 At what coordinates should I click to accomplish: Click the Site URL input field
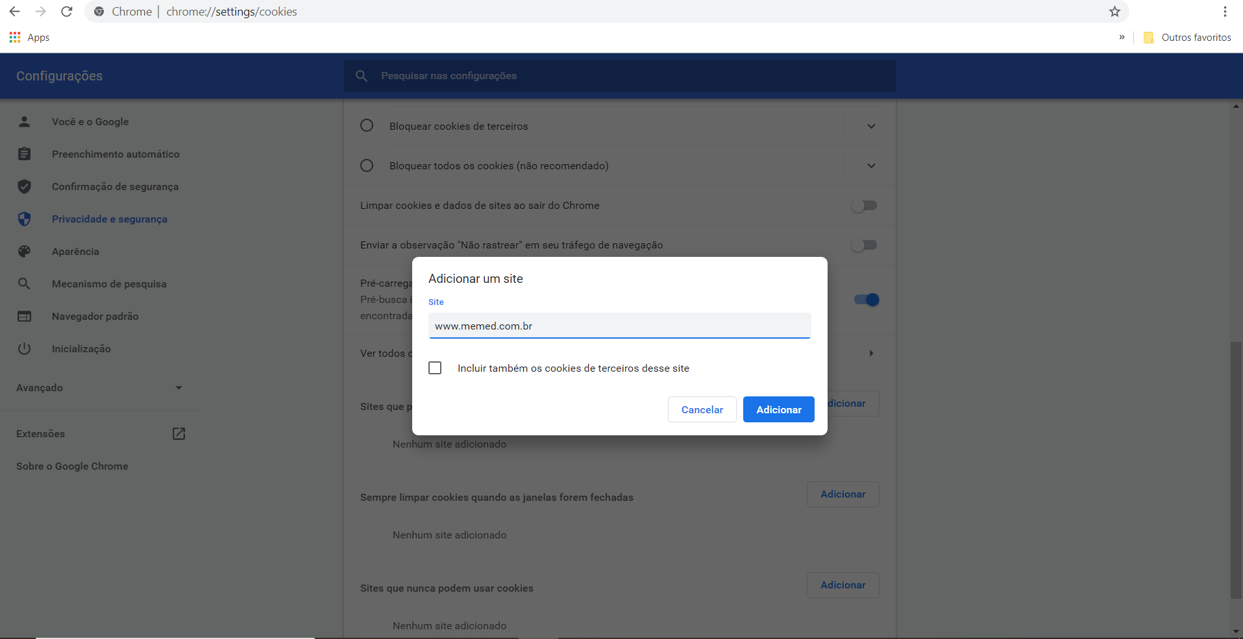[619, 326]
